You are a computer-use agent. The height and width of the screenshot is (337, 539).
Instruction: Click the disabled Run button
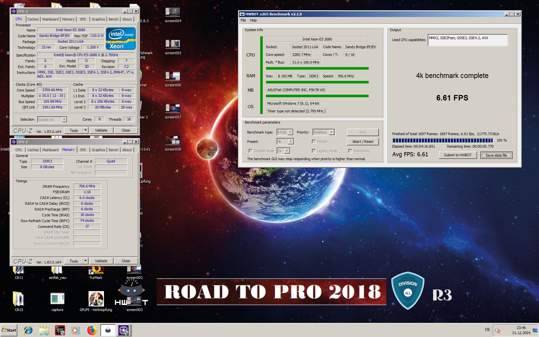point(363,132)
